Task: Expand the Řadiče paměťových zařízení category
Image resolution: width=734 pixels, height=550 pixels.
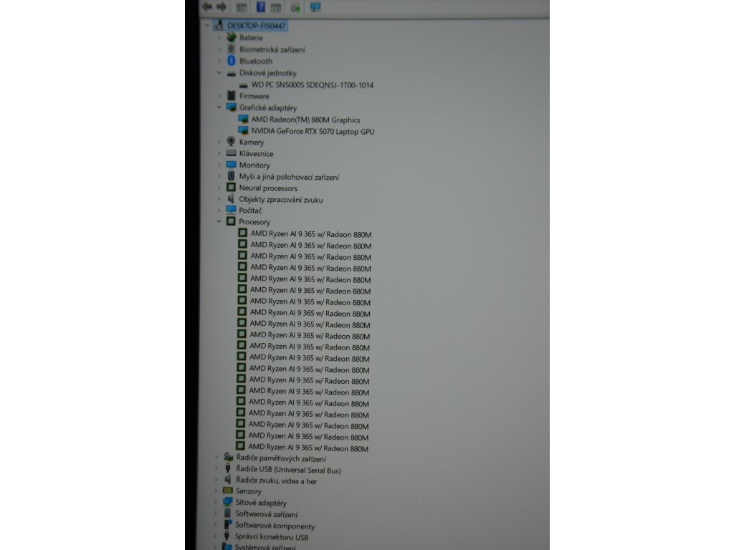Action: [x=216, y=458]
